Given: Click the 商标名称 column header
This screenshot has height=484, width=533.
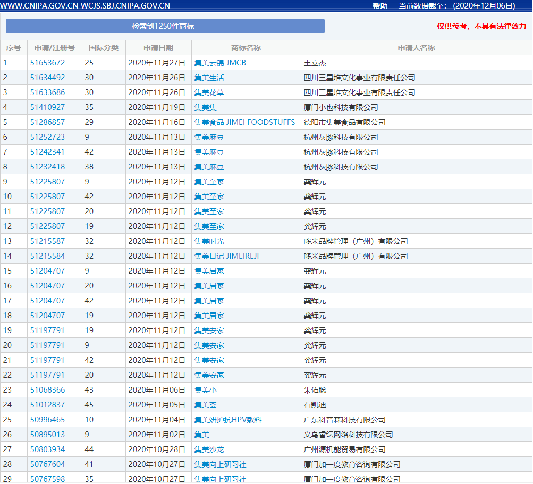Looking at the screenshot, I should [246, 47].
